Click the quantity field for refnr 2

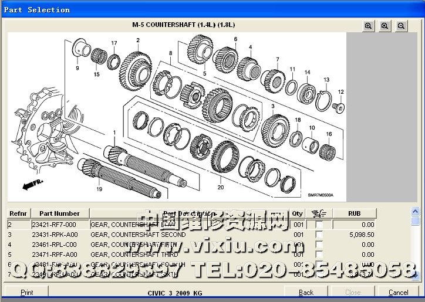(298, 225)
